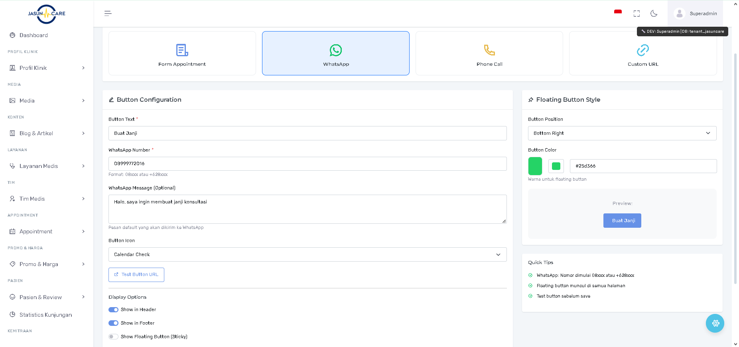Open Dashboard from the sidebar
This screenshot has width=739, height=347.
34,35
